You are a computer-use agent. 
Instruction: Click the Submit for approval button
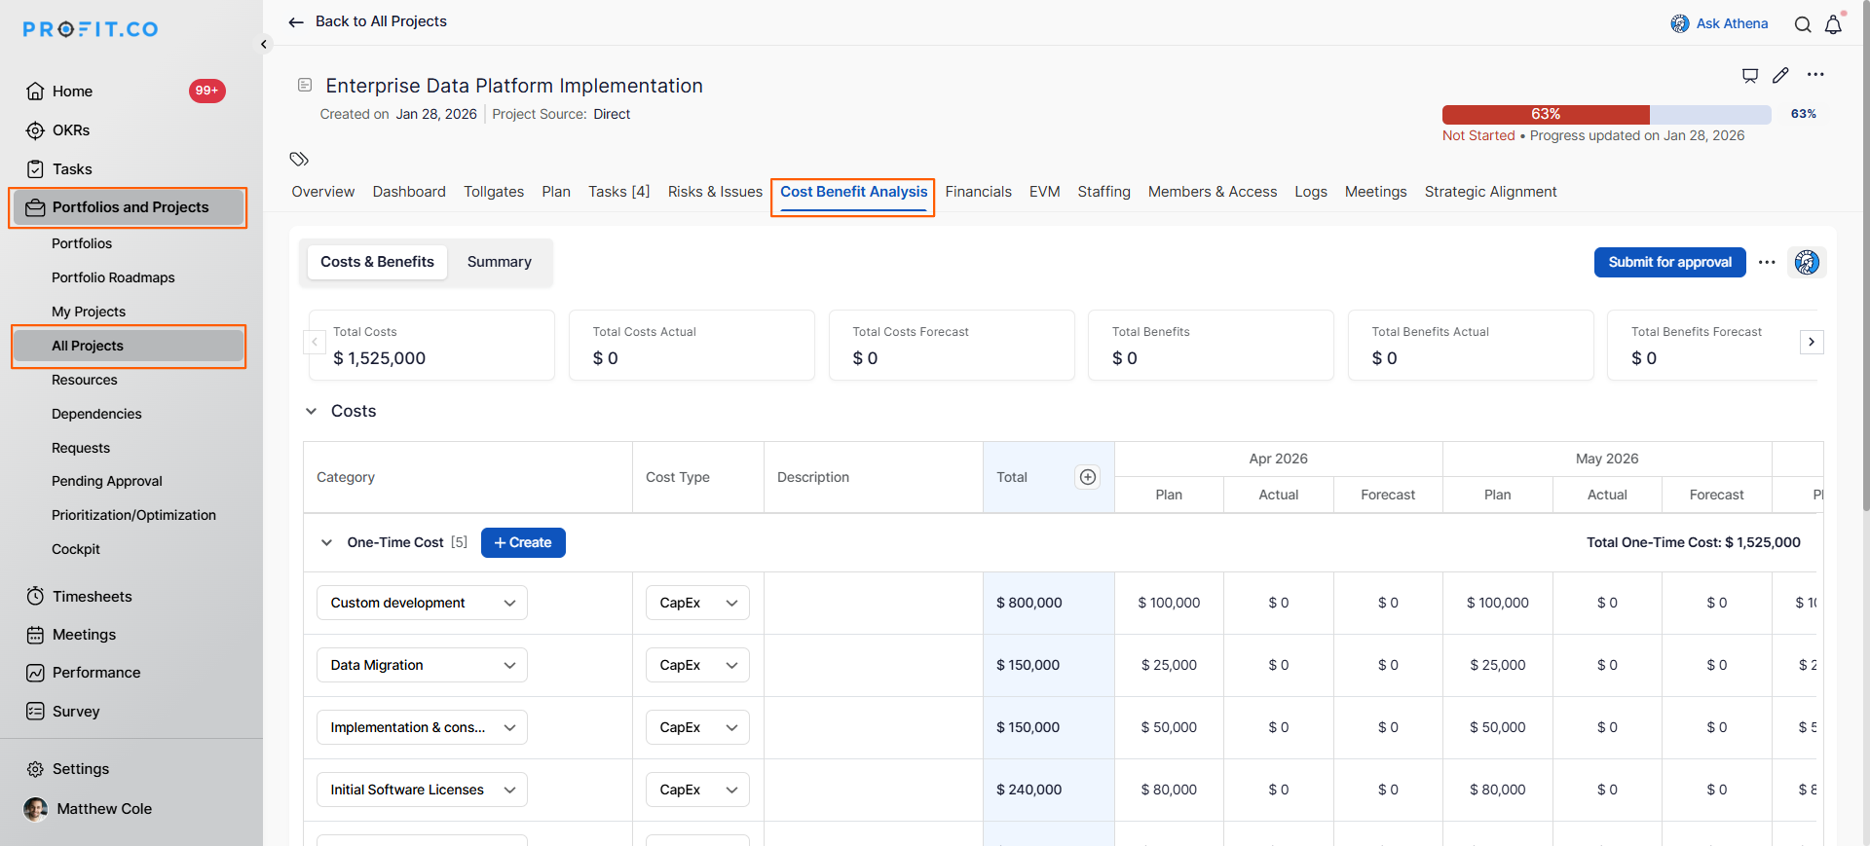click(1669, 262)
